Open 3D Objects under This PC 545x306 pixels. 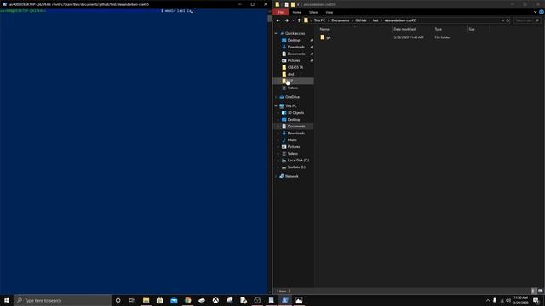coord(295,113)
